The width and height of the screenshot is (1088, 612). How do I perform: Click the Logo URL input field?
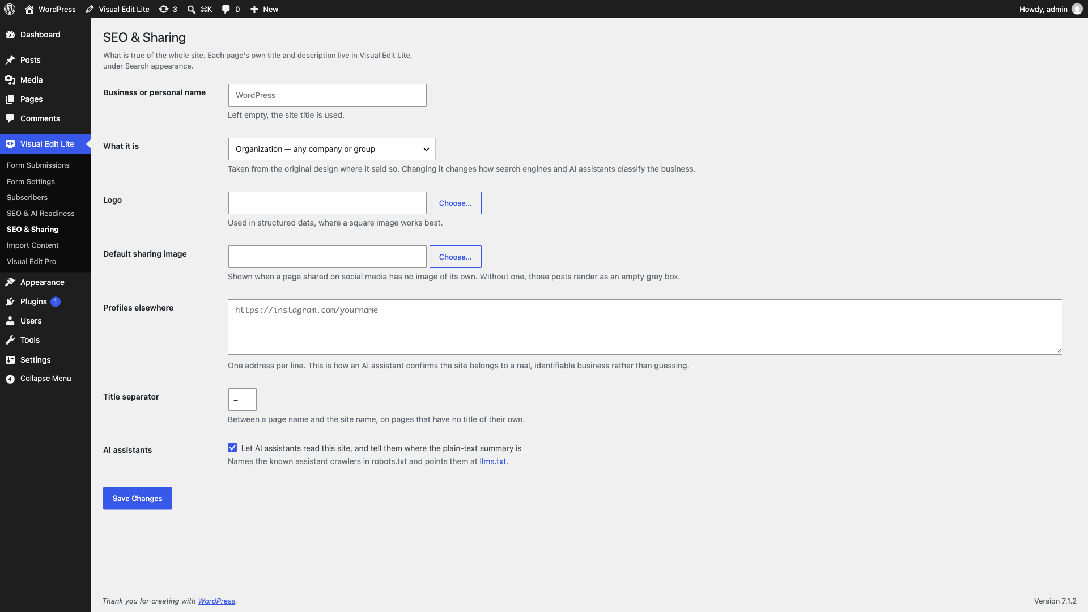tap(328, 203)
